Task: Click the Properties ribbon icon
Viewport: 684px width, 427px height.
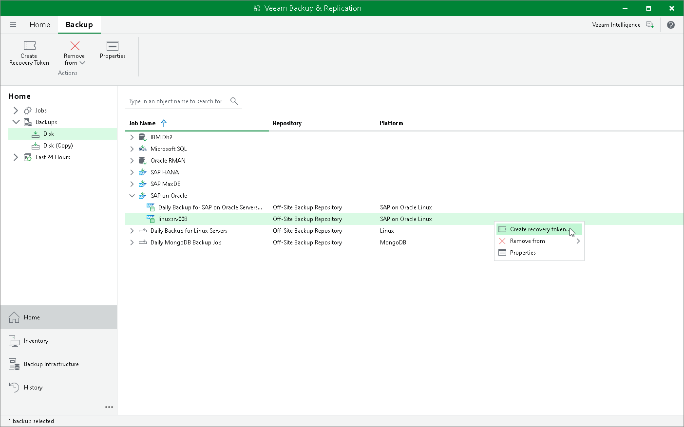Action: [113, 46]
